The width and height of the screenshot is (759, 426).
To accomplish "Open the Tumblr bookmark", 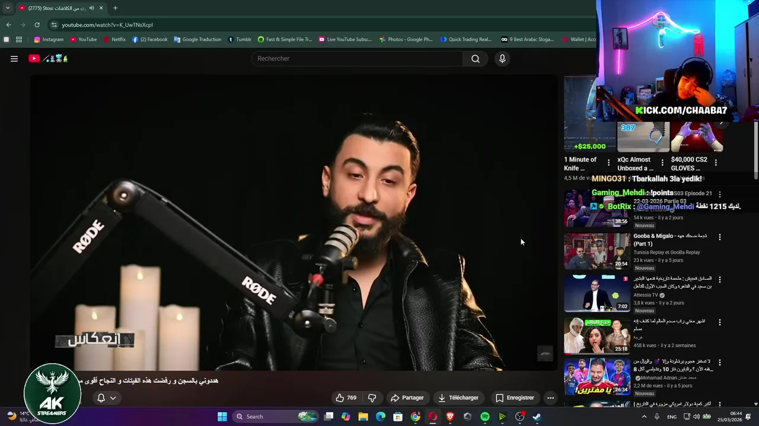I will (240, 40).
